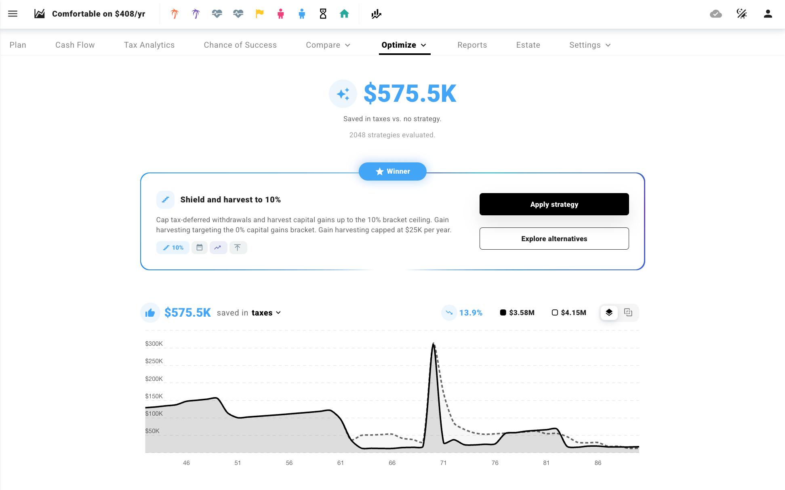The image size is (785, 490).
Task: Click the pink person icon
Action: pyautogui.click(x=280, y=14)
